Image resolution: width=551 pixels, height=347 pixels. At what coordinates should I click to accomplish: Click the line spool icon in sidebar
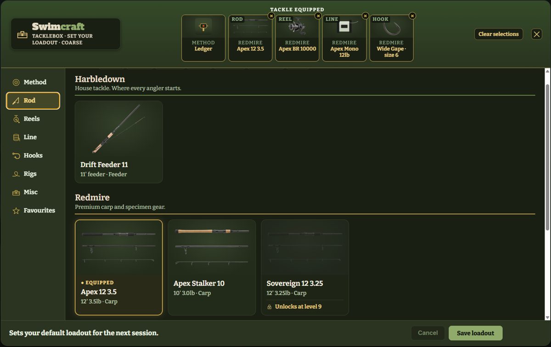(16, 137)
